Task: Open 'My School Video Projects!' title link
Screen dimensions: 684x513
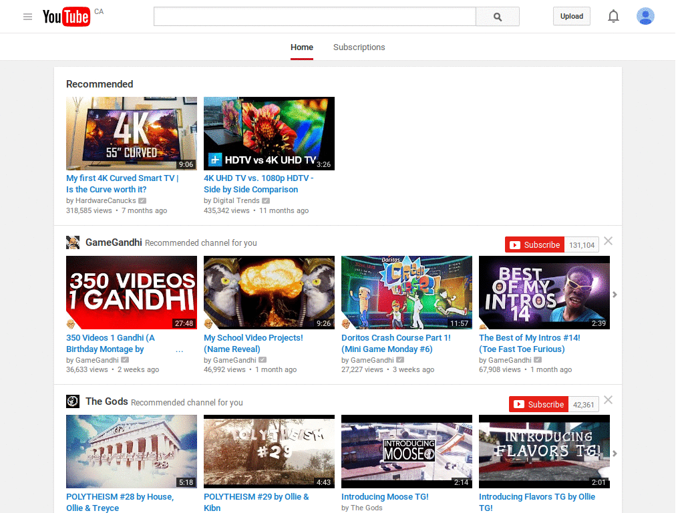Action: click(253, 343)
